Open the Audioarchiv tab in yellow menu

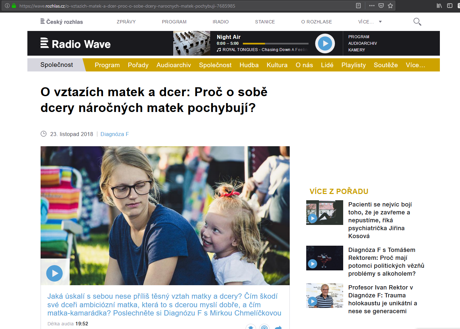click(x=174, y=65)
